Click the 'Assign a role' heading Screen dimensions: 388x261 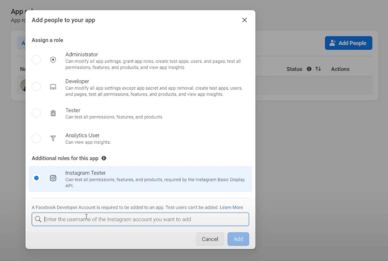[x=47, y=40]
